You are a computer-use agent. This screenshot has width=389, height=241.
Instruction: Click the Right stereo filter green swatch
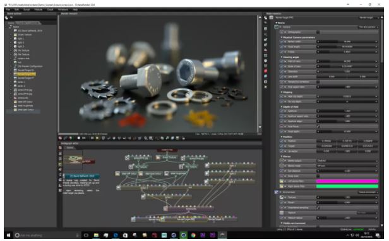pos(347,186)
